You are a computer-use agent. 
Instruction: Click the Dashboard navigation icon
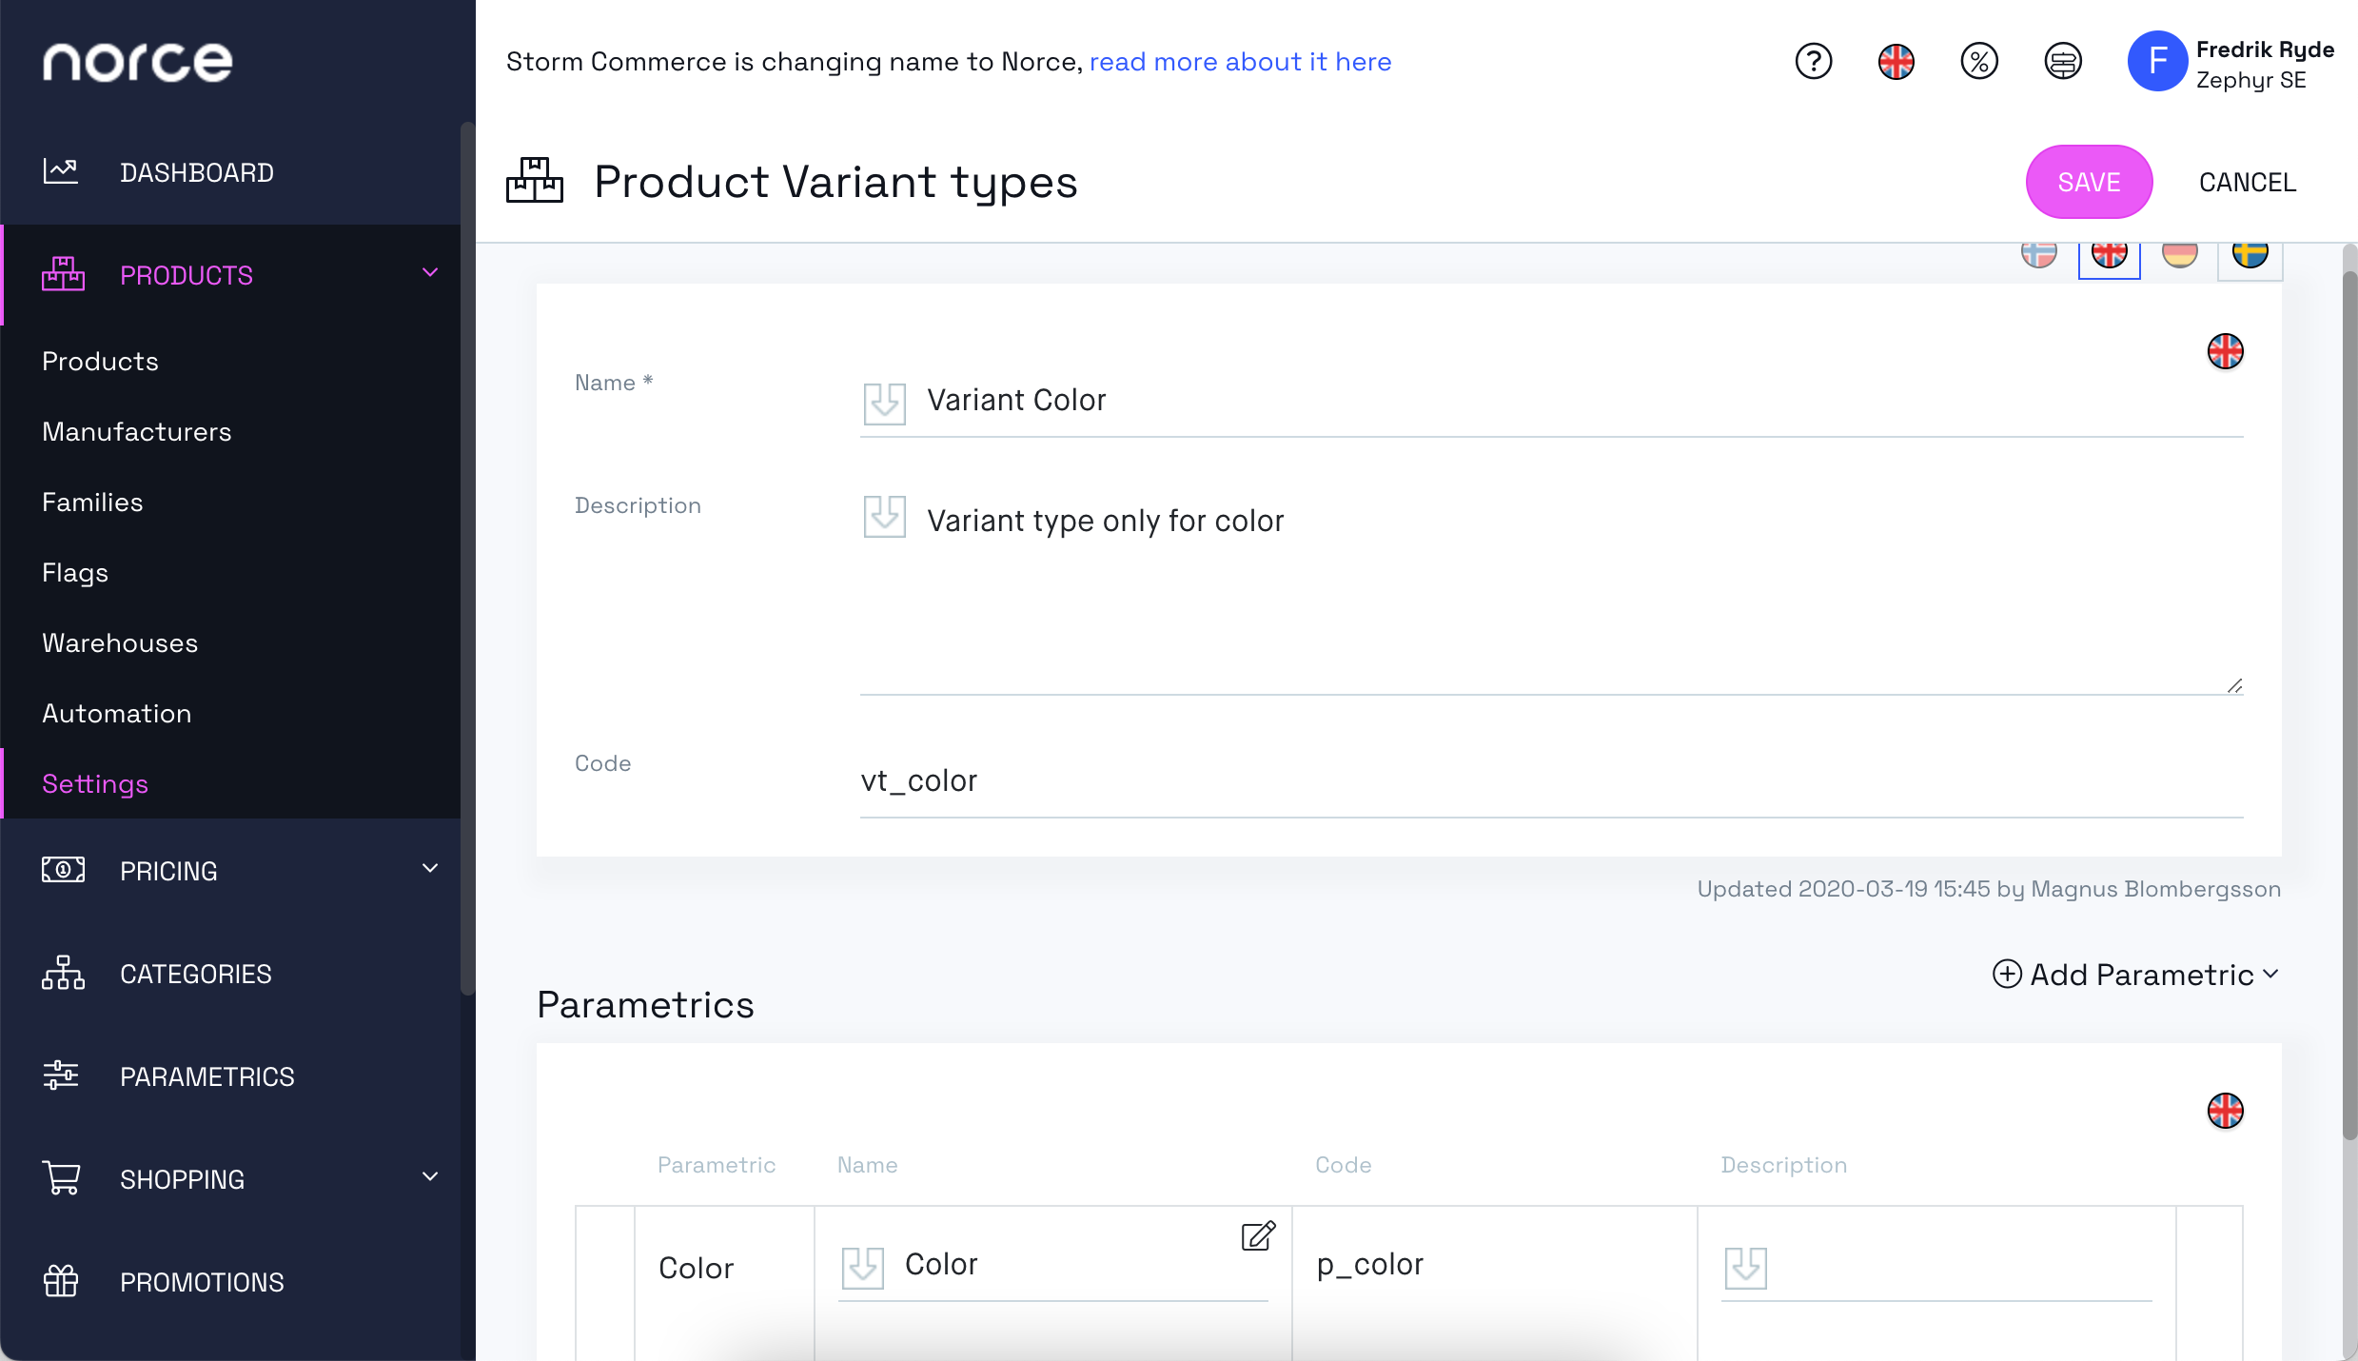tap(60, 170)
